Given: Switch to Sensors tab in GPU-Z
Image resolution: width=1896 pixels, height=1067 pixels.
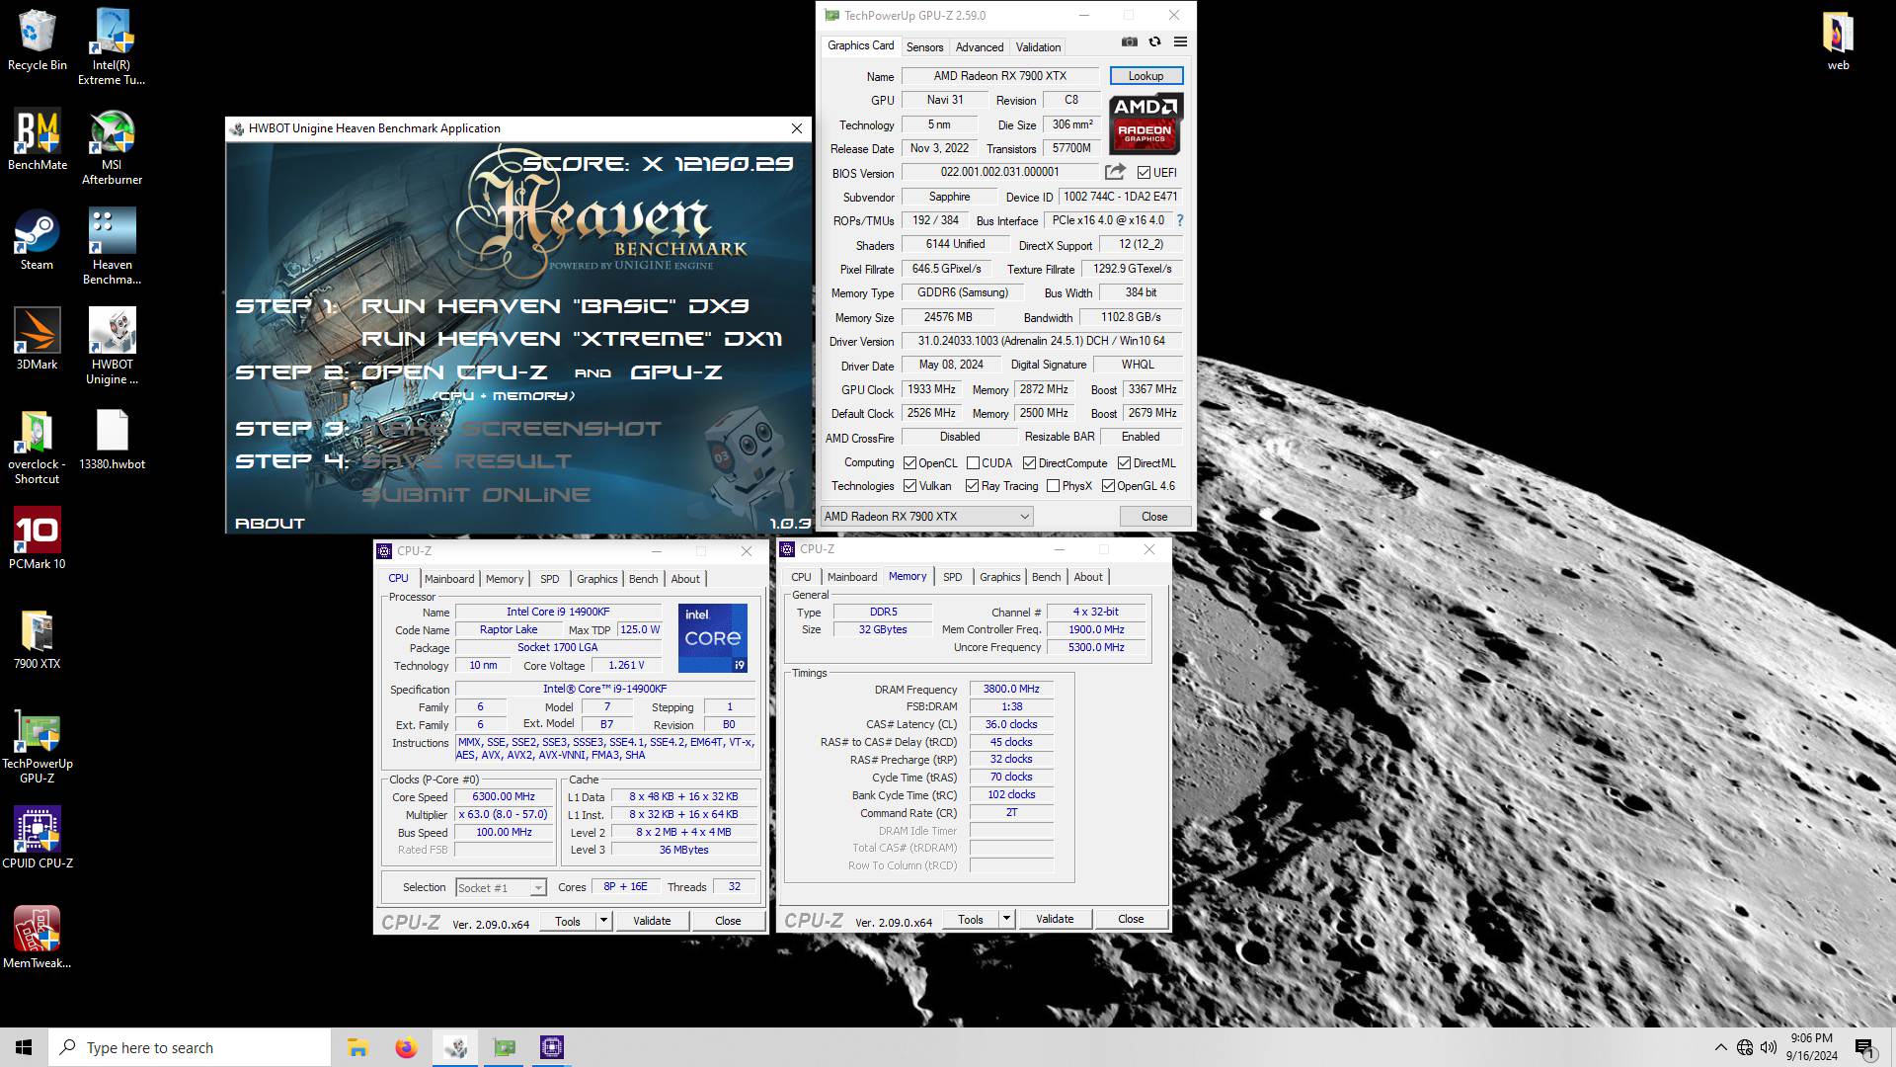Looking at the screenshot, I should click(x=924, y=47).
